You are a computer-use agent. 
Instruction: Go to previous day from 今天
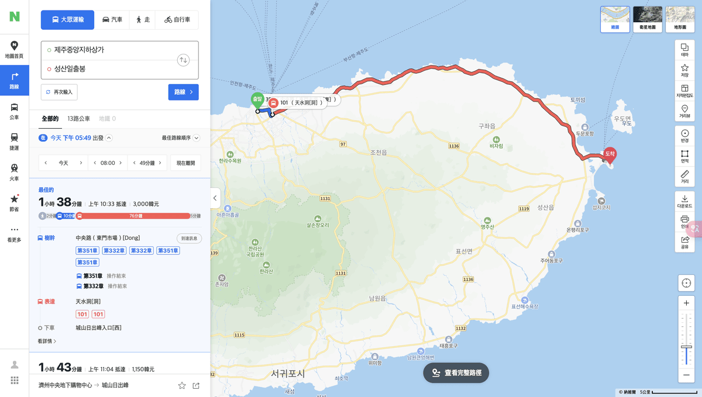46,163
